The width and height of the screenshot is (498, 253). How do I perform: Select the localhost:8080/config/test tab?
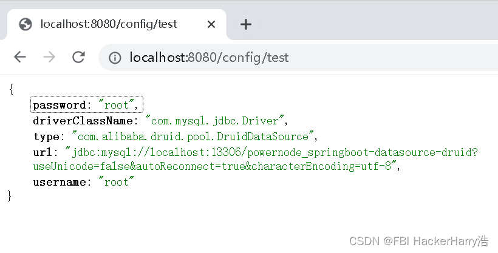pos(109,24)
